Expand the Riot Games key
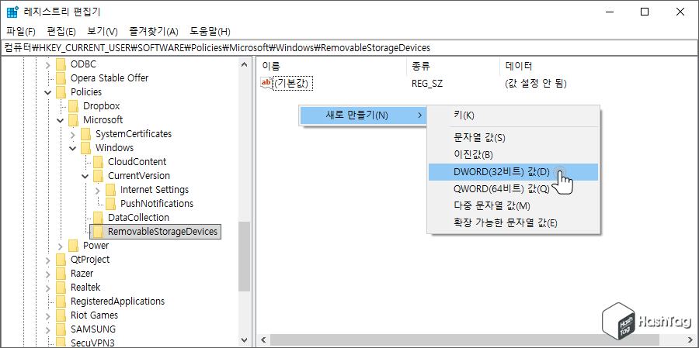Image resolution: width=699 pixels, height=348 pixels. click(x=48, y=316)
